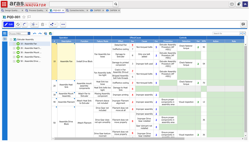Screen dimensions: 249x142
Task: Focus the Search for field
Action: tap(226, 33)
